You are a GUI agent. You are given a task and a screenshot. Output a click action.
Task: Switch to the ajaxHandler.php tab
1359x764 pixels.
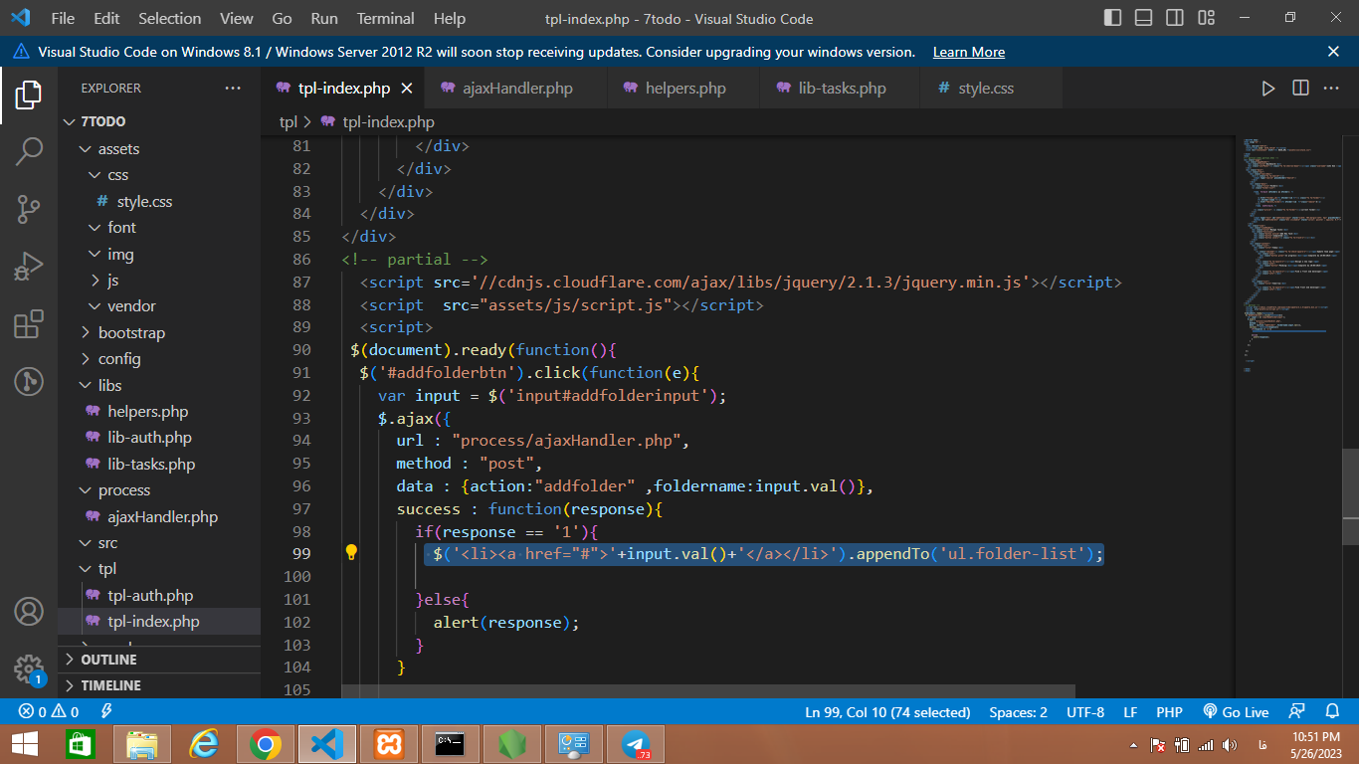pyautogui.click(x=517, y=89)
